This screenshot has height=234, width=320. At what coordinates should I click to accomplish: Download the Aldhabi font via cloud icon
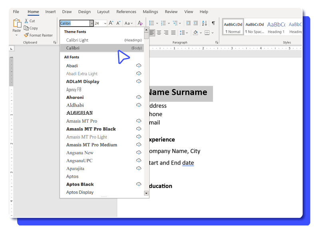pyautogui.click(x=139, y=105)
